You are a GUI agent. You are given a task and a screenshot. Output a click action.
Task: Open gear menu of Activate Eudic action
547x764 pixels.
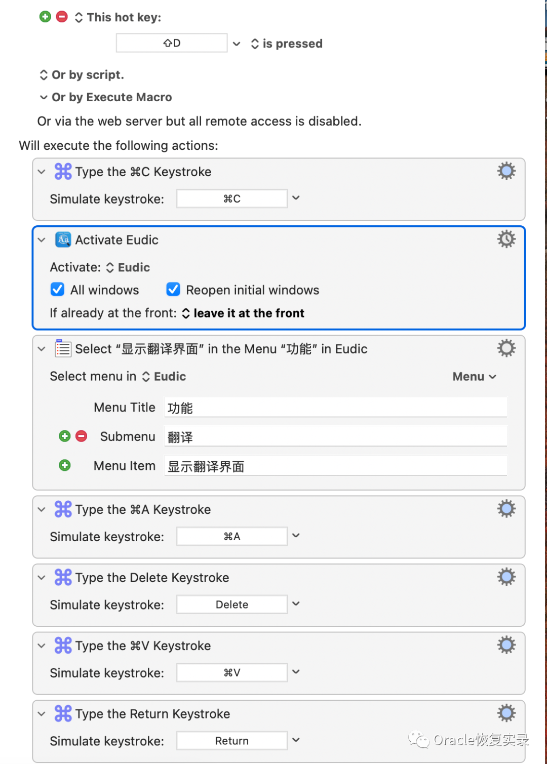(x=506, y=239)
